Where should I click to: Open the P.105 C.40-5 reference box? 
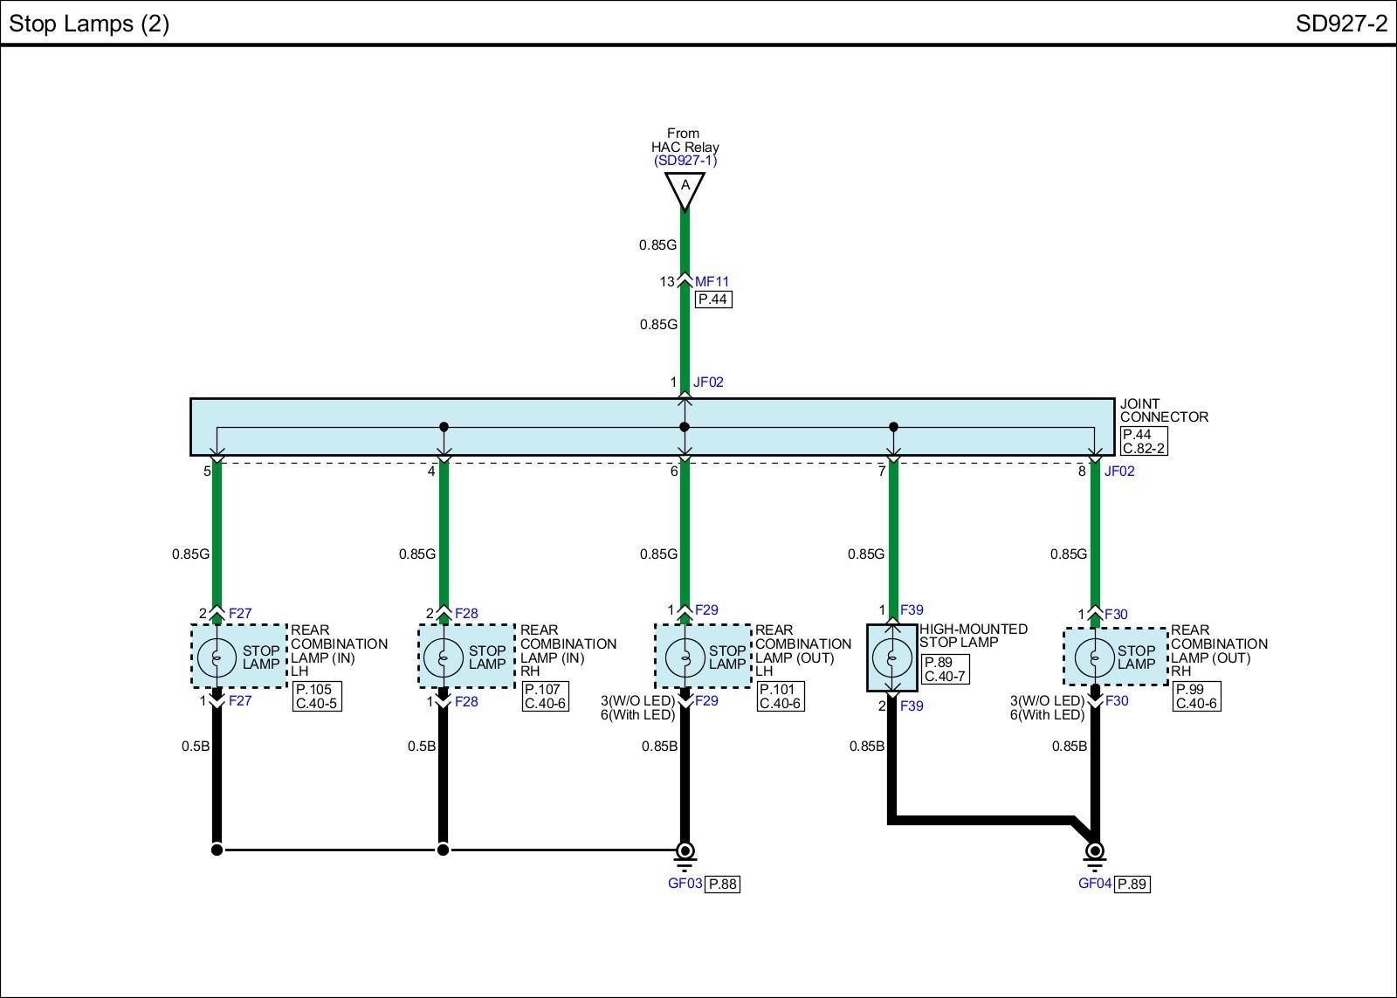click(x=317, y=696)
